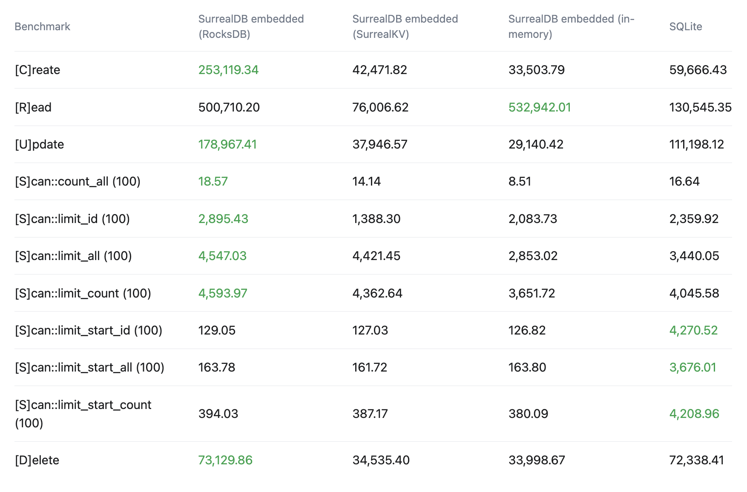Select the value 130,545.35
The image size is (747, 492).
[701, 107]
